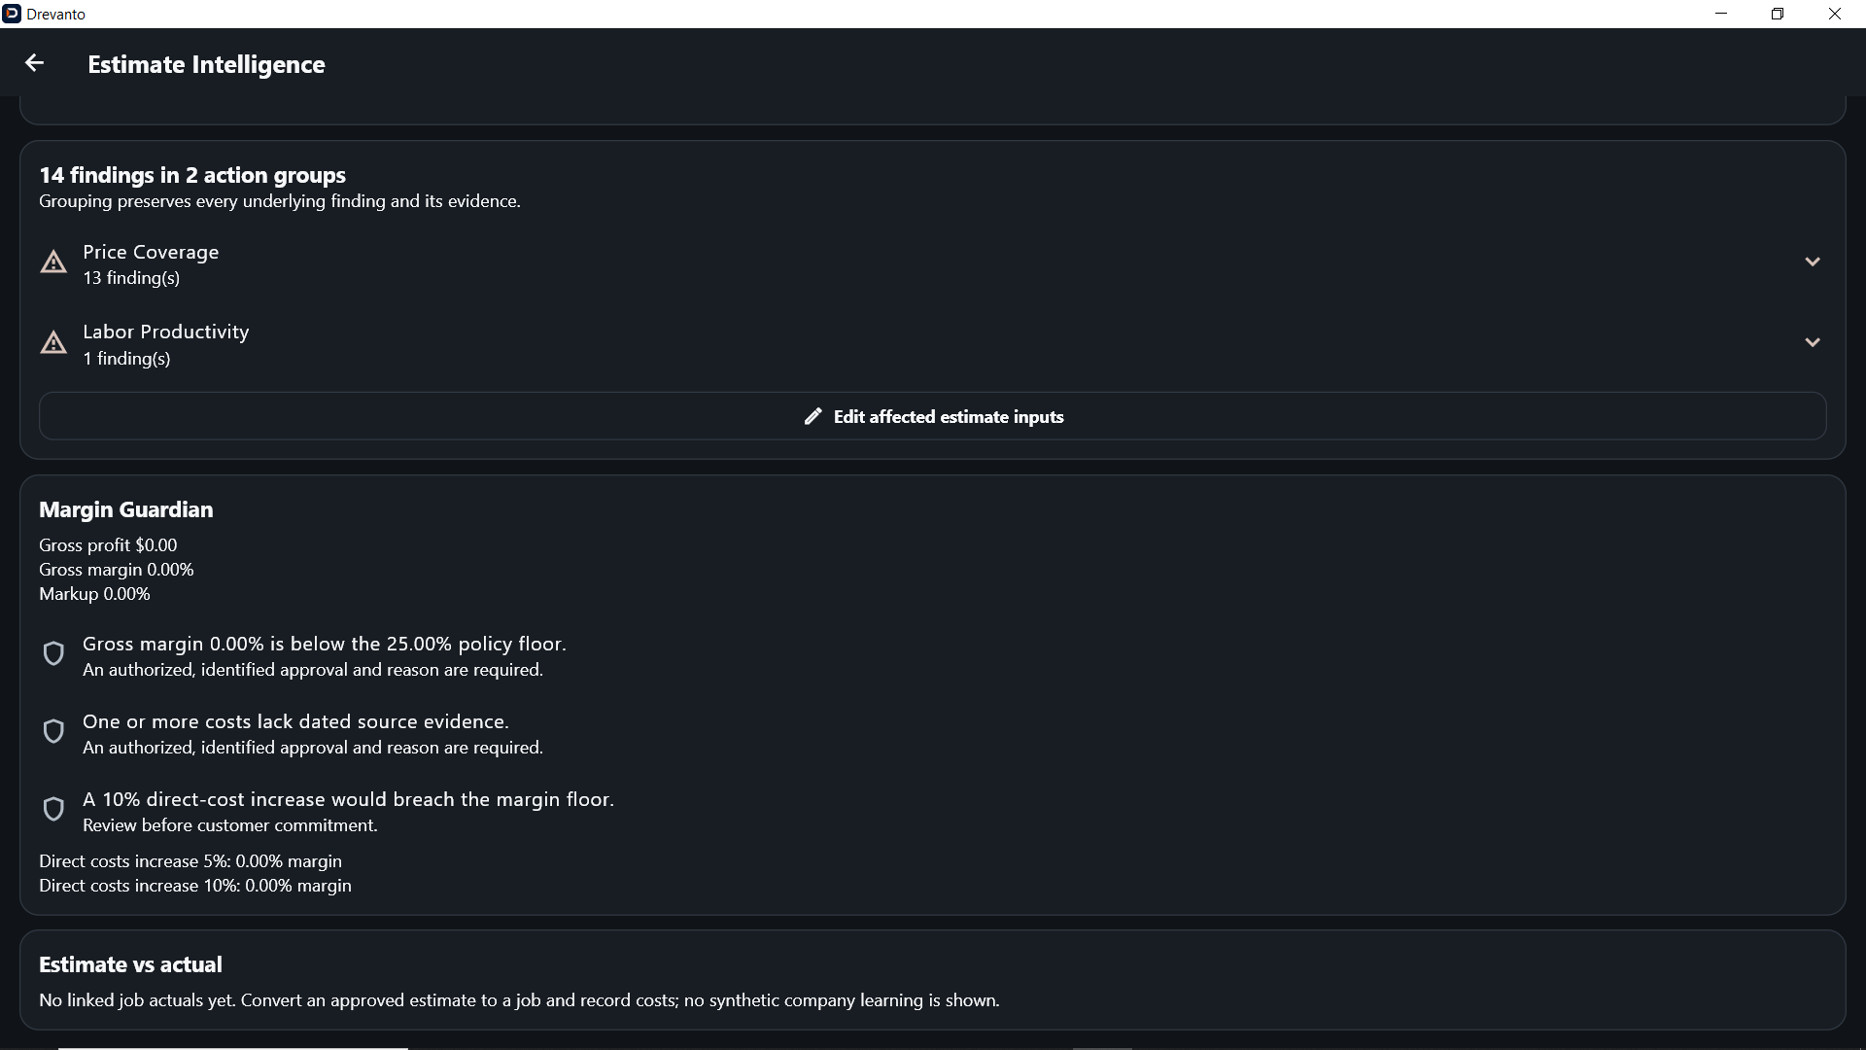Expand the Price Coverage findings chevron
Viewport: 1866px width, 1050px height.
[1812, 262]
